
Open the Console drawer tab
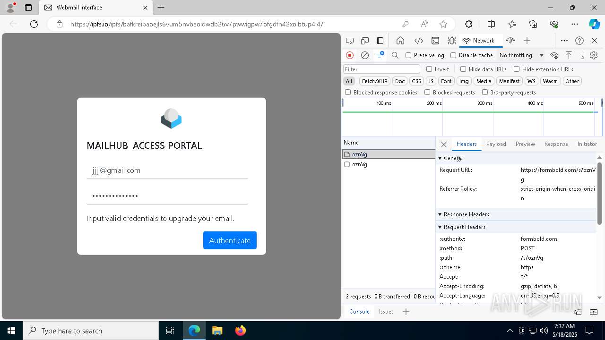tap(359, 312)
